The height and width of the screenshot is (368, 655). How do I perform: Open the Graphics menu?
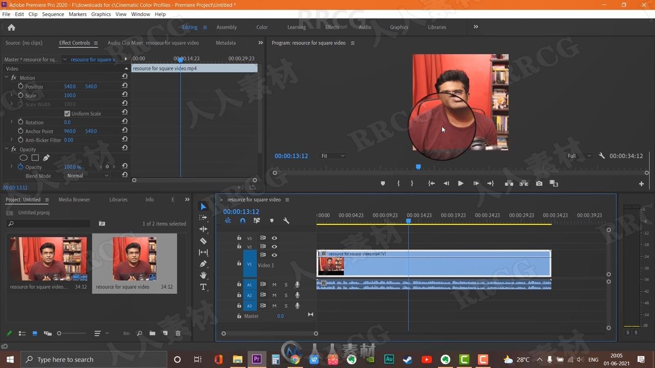[101, 14]
